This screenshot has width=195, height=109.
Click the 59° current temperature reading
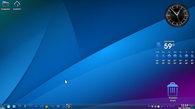point(169,46)
